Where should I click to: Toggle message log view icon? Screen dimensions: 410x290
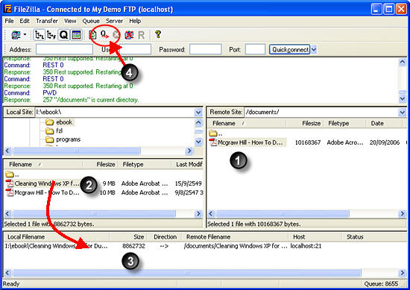(x=76, y=35)
